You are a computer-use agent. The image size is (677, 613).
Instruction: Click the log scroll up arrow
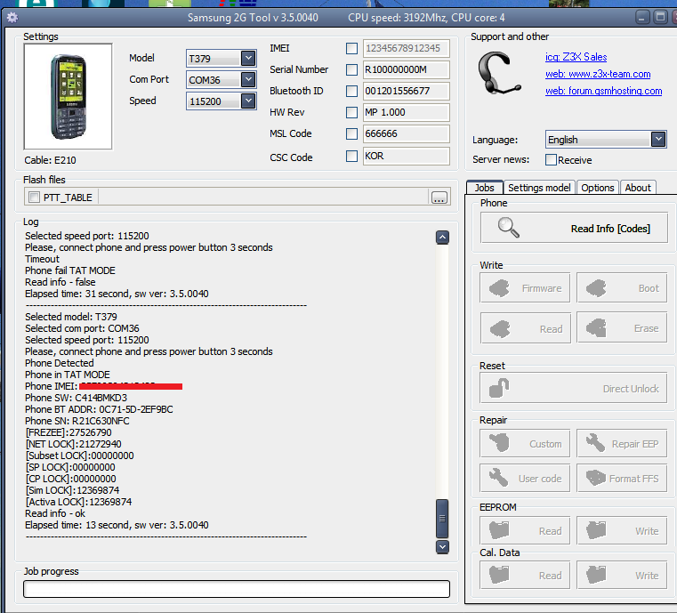pyautogui.click(x=442, y=237)
